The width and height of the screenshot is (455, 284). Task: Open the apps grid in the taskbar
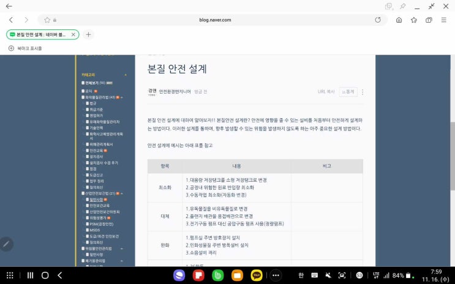click(10, 275)
